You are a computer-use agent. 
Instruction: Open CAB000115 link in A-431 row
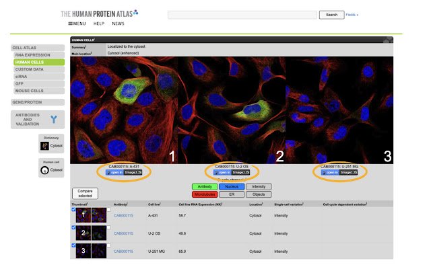(x=123, y=215)
